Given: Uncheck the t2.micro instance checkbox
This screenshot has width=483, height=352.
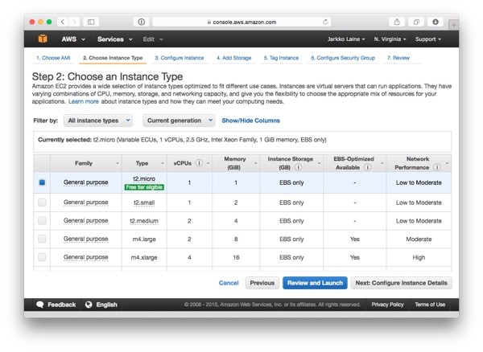Looking at the screenshot, I should pyautogui.click(x=42, y=182).
